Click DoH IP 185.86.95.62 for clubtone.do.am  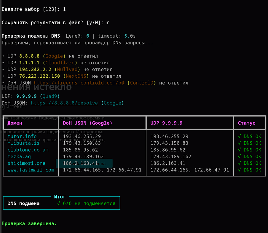click(x=80, y=150)
